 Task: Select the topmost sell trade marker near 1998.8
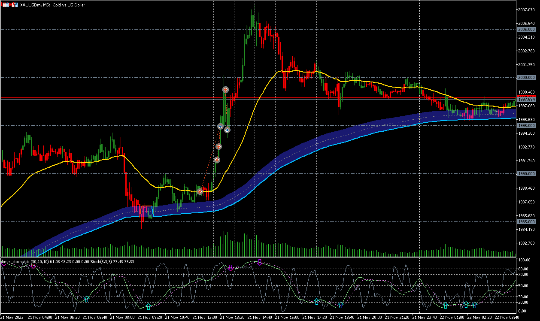[225, 89]
